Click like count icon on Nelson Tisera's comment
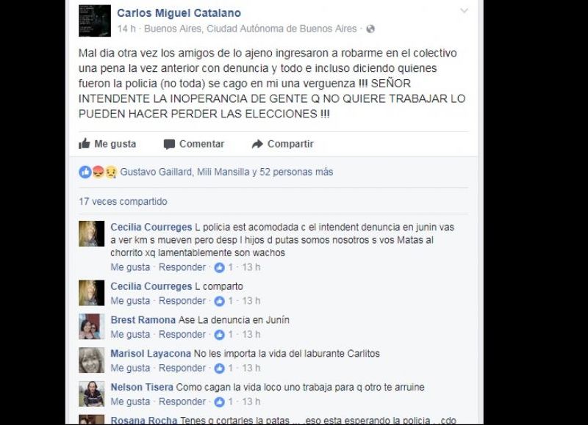 pyautogui.click(x=219, y=402)
